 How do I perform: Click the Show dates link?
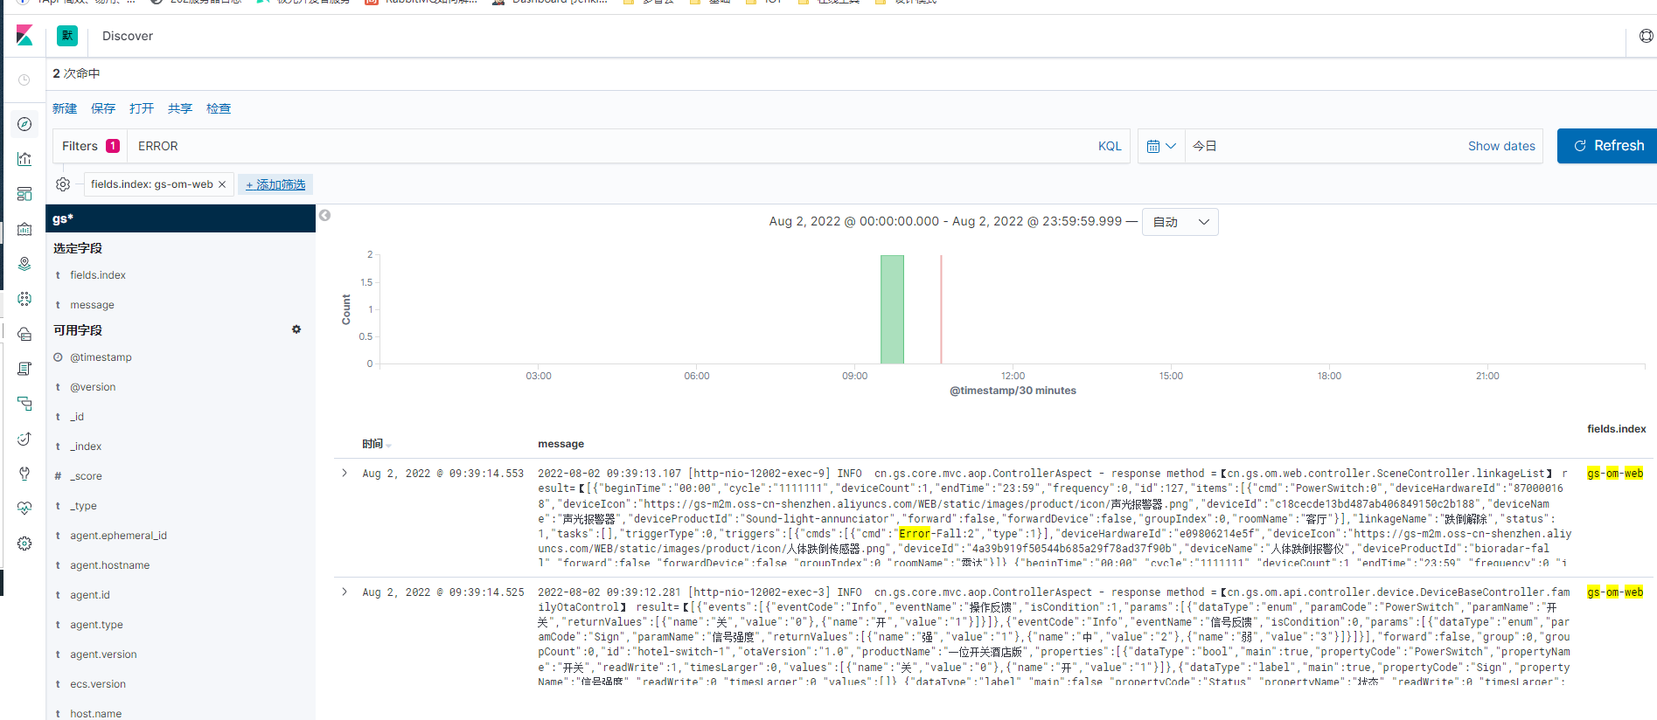[x=1501, y=146]
